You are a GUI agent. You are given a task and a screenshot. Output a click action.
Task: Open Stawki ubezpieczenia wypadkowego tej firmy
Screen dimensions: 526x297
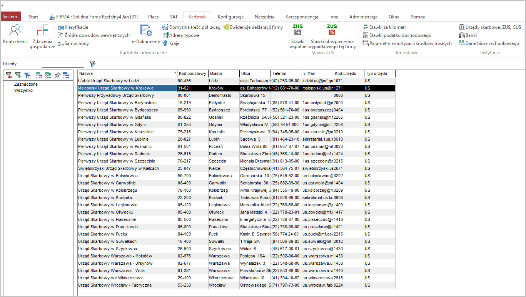pyautogui.click(x=332, y=36)
